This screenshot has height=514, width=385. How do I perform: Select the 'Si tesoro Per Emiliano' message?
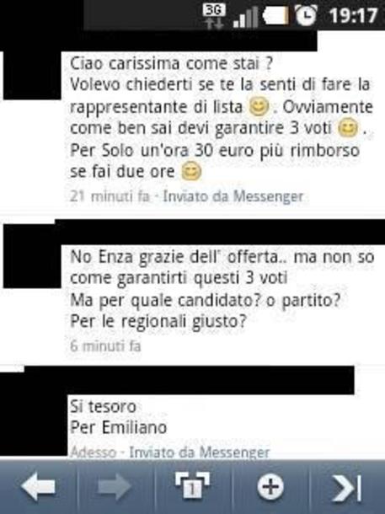(119, 417)
